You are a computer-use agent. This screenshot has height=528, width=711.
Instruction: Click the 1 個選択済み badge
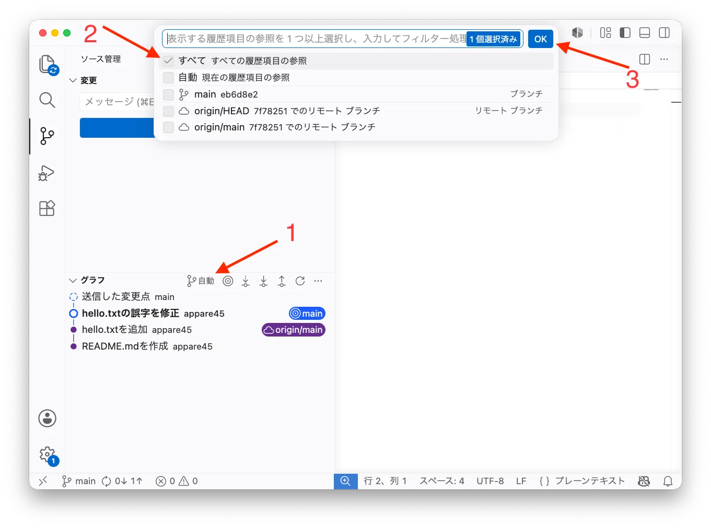tap(493, 39)
